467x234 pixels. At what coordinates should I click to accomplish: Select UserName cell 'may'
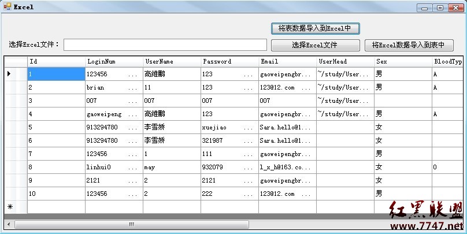click(172, 167)
